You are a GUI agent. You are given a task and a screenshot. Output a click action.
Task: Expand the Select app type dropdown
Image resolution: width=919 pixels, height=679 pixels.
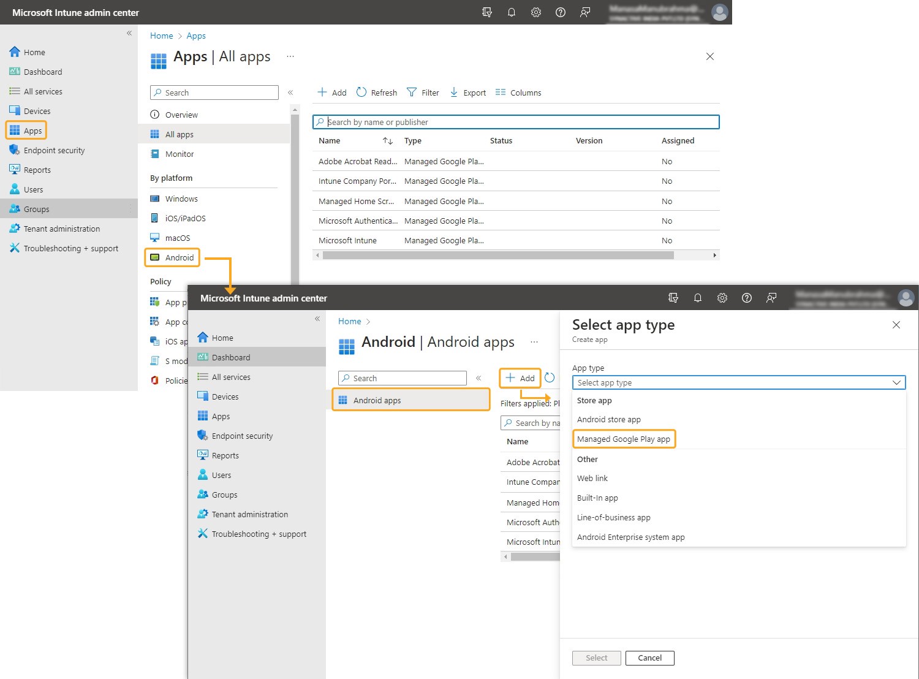tap(738, 382)
